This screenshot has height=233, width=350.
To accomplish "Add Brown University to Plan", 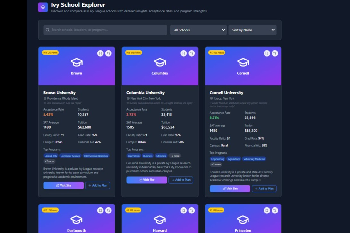I will point(98,185).
